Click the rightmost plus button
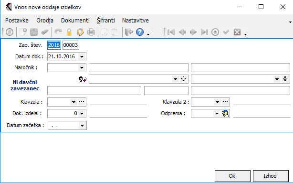 tap(285, 79)
